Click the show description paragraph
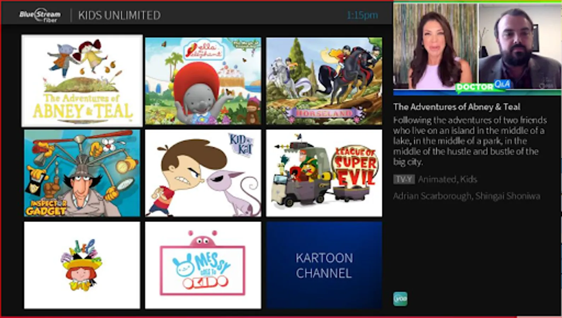This screenshot has height=318, width=562. [x=470, y=141]
